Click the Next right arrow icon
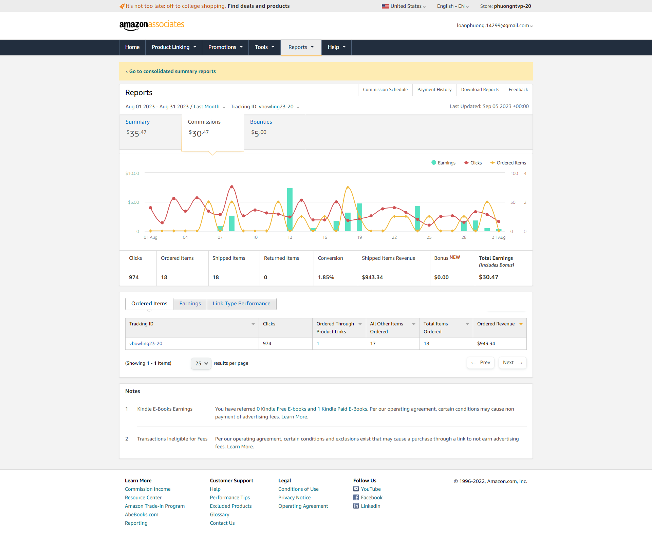The height and width of the screenshot is (541, 652). [x=520, y=363]
